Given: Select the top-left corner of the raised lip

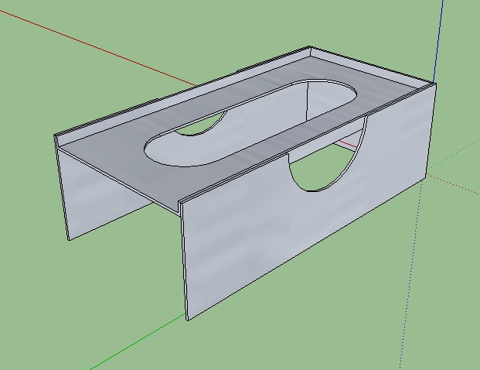Looking at the screenshot, I should 56,139.
